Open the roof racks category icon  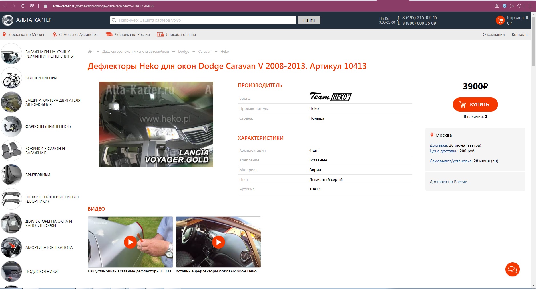pos(11,54)
